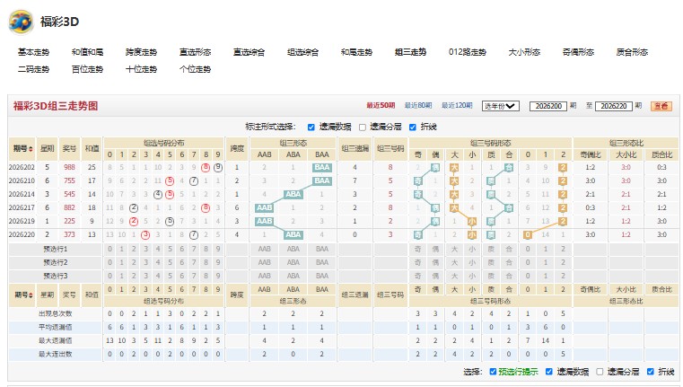Click the 平均遗漏值 row label
The height and width of the screenshot is (387, 683).
[x=56, y=328]
